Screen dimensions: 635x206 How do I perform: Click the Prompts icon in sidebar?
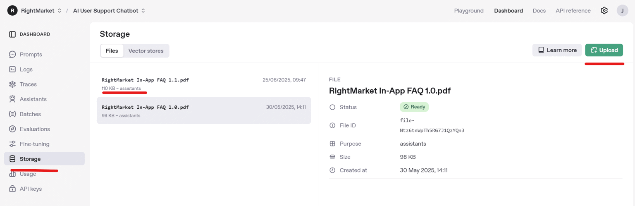[x=12, y=54]
